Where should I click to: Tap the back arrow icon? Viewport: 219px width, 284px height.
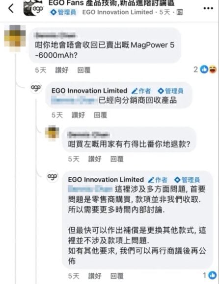11,8
